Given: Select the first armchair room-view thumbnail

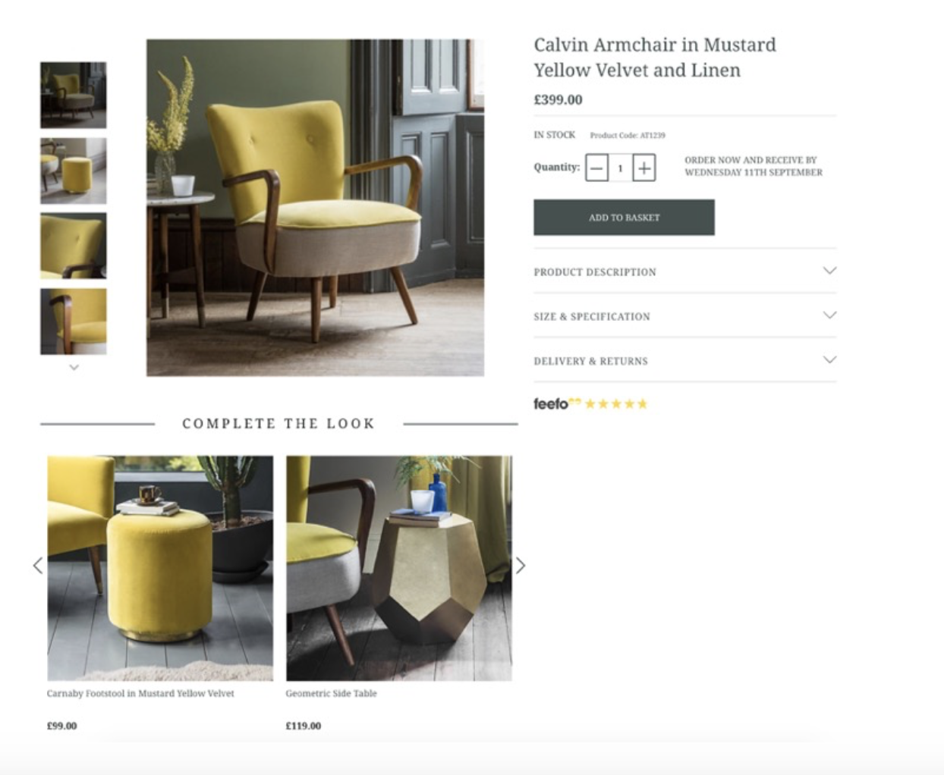Looking at the screenshot, I should point(74,96).
